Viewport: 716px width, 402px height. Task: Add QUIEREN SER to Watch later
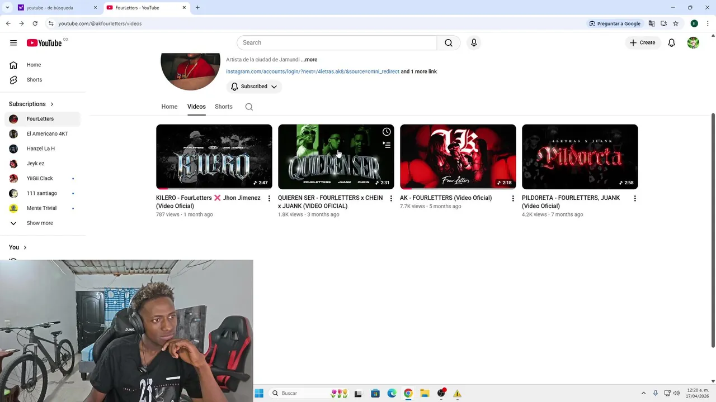coord(387,132)
